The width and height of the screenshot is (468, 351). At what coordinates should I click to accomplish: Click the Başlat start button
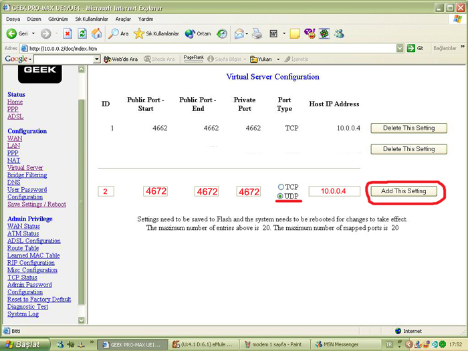coord(25,344)
